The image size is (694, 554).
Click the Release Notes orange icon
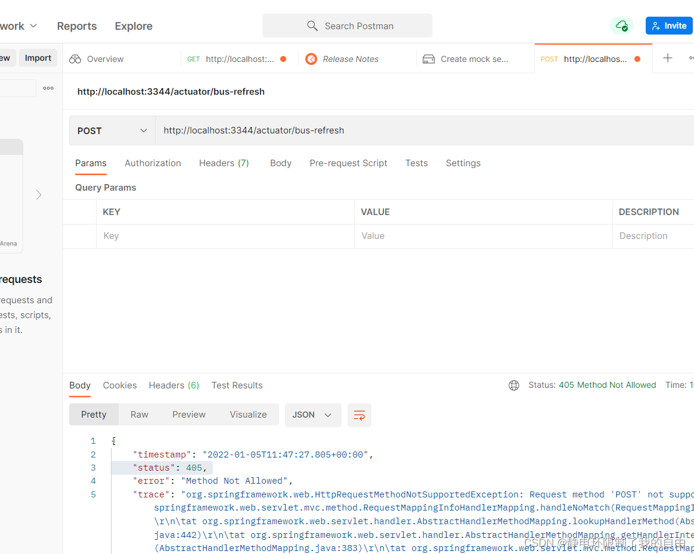311,59
